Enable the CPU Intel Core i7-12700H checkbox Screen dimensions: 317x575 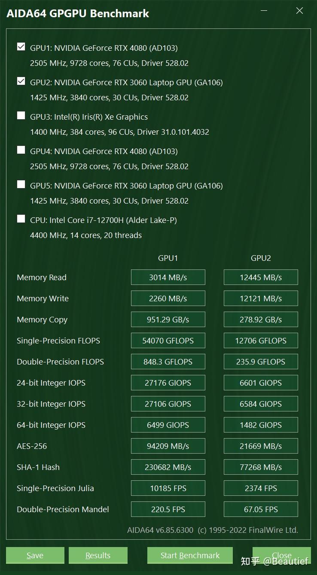point(21,219)
